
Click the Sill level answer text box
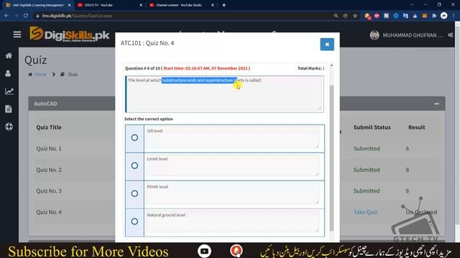[x=233, y=137]
